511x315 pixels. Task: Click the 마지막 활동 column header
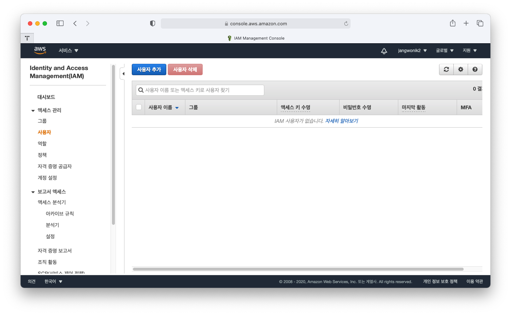click(427, 107)
